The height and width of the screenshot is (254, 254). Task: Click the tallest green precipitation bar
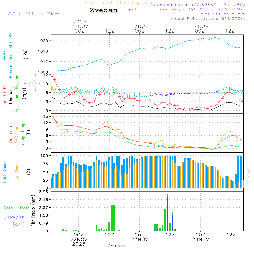[x=167, y=212]
